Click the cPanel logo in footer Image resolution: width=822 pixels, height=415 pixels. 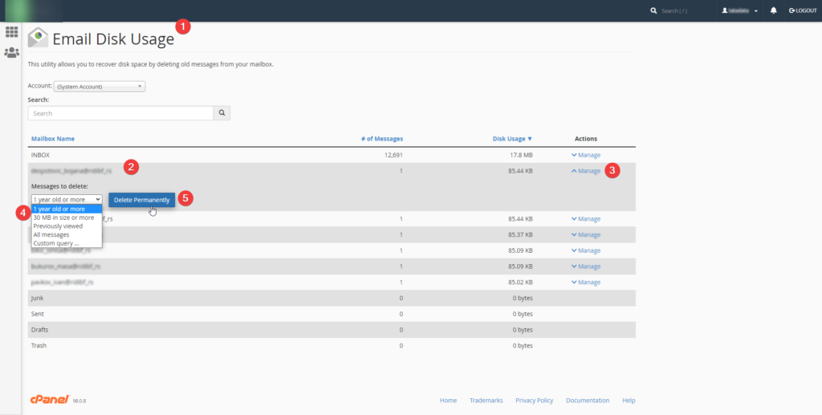[x=50, y=400]
